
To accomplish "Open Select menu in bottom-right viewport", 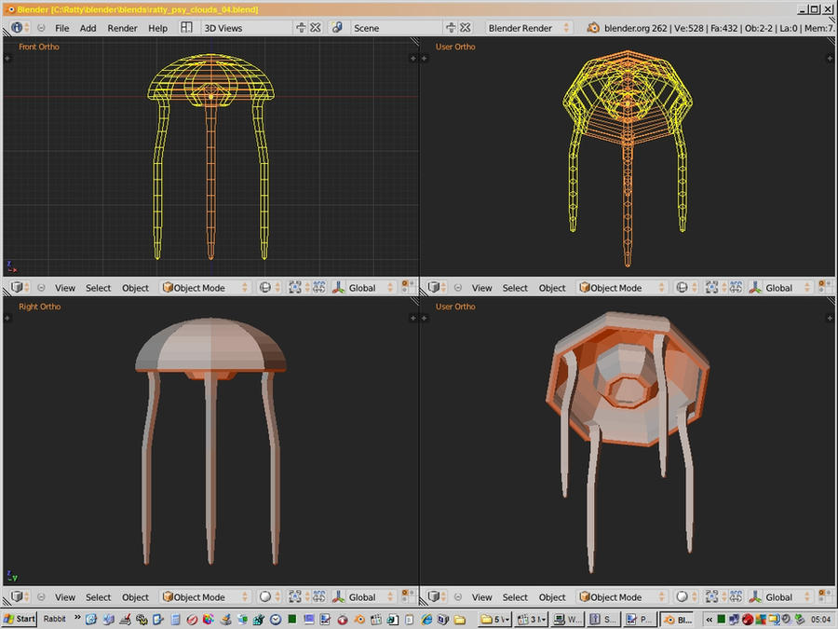I will click(515, 597).
